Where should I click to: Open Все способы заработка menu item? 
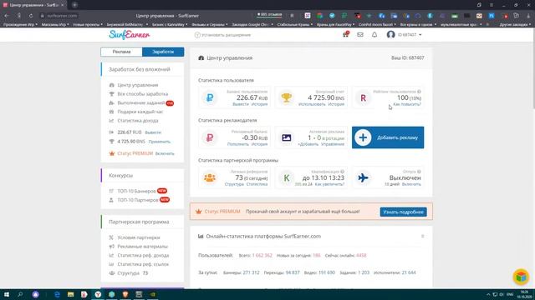click(143, 94)
